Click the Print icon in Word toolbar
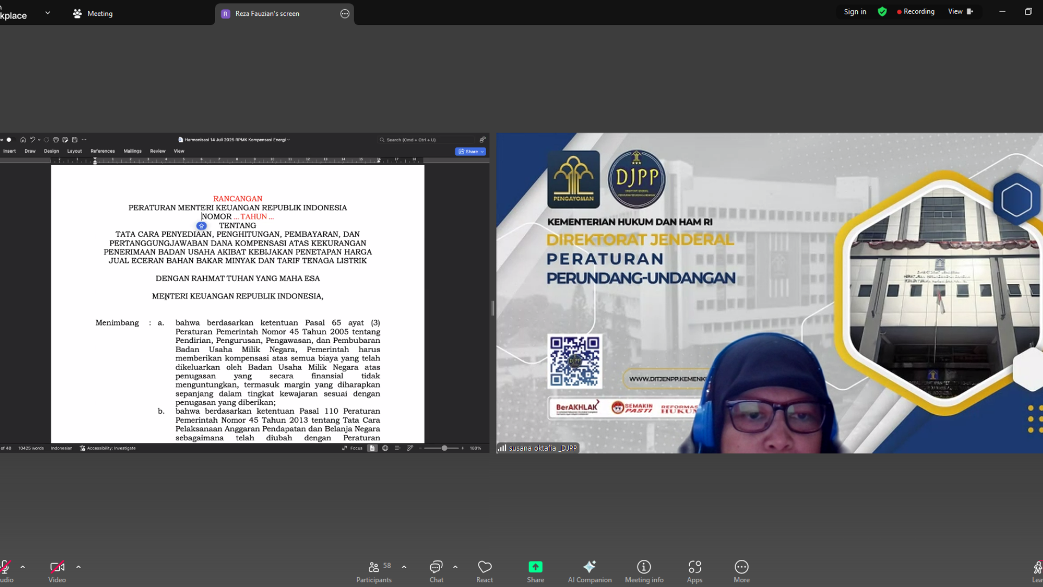The image size is (1043, 587). pyautogui.click(x=55, y=140)
